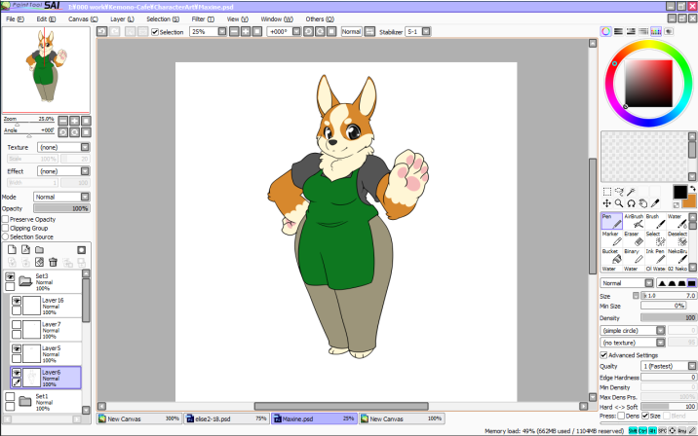Viewport: 698px width, 436px height.
Task: Switch to the elise2-18.psd tab
Action: click(x=226, y=418)
